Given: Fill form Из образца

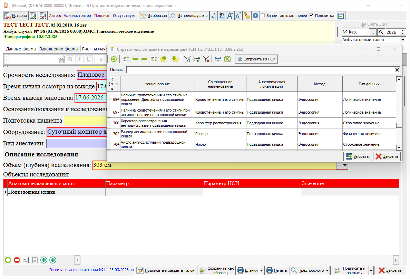Looking at the screenshot, I should [153, 16].
